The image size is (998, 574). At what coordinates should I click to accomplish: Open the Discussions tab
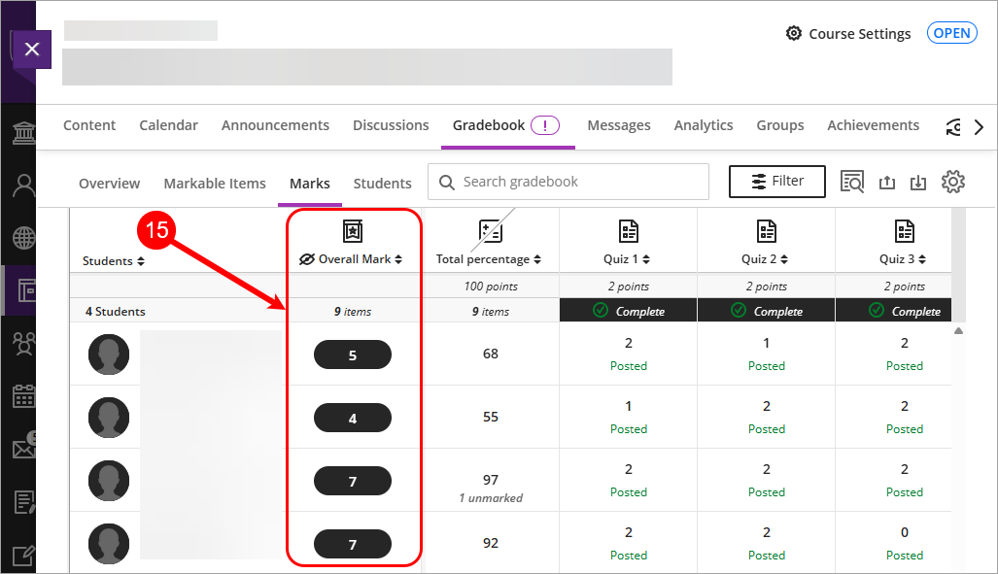click(391, 125)
